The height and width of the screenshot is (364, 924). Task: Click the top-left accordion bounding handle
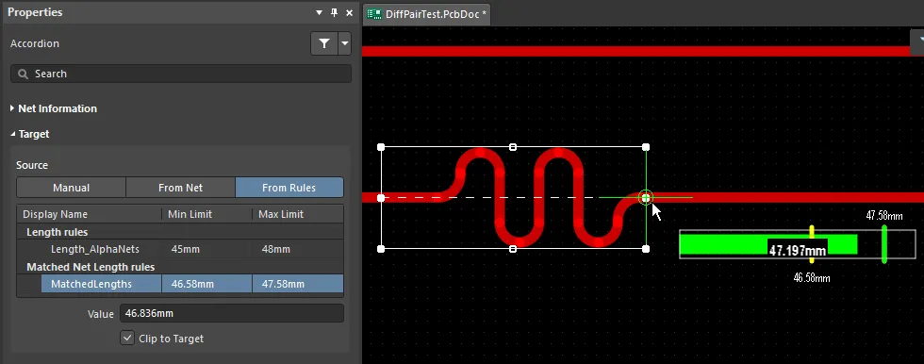pos(381,147)
